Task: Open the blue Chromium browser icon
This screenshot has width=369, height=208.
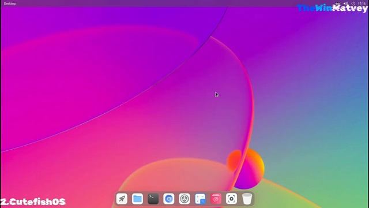Action: click(169, 199)
